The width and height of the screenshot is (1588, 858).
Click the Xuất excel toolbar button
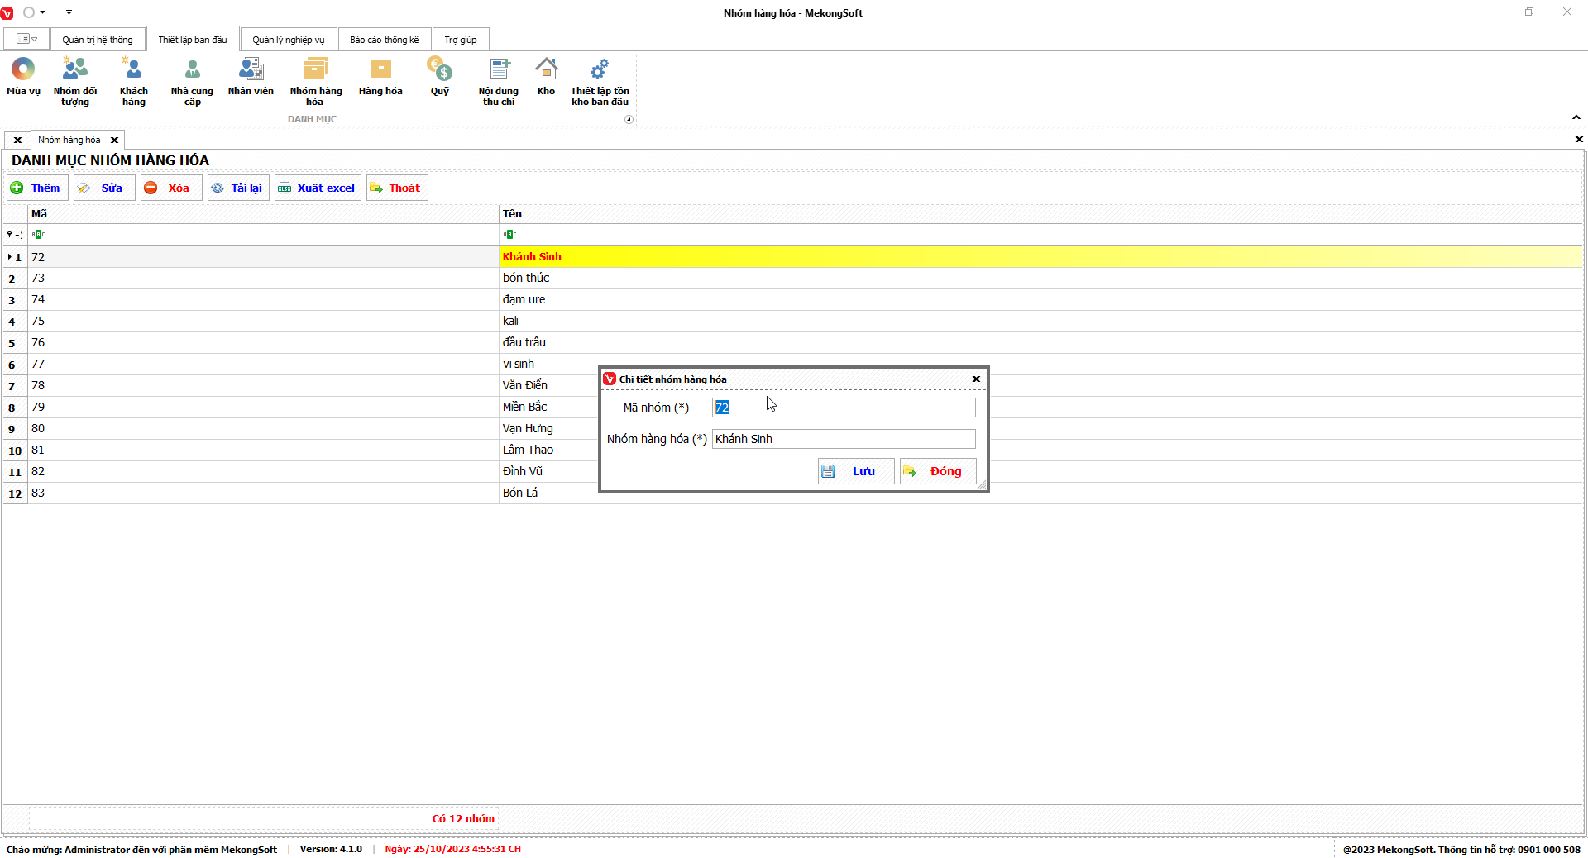click(318, 188)
